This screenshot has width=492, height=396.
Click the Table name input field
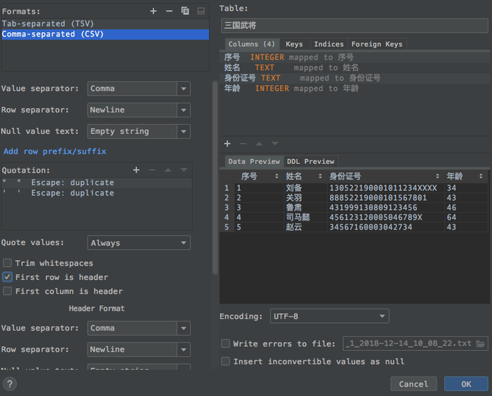[354, 26]
